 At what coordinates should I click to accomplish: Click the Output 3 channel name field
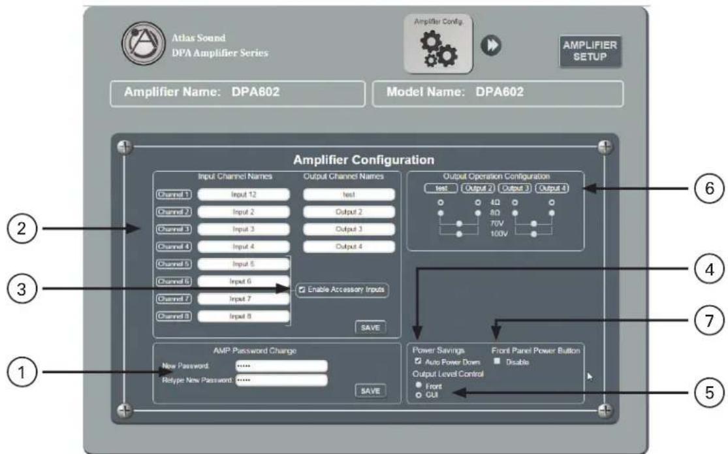pyautogui.click(x=349, y=229)
